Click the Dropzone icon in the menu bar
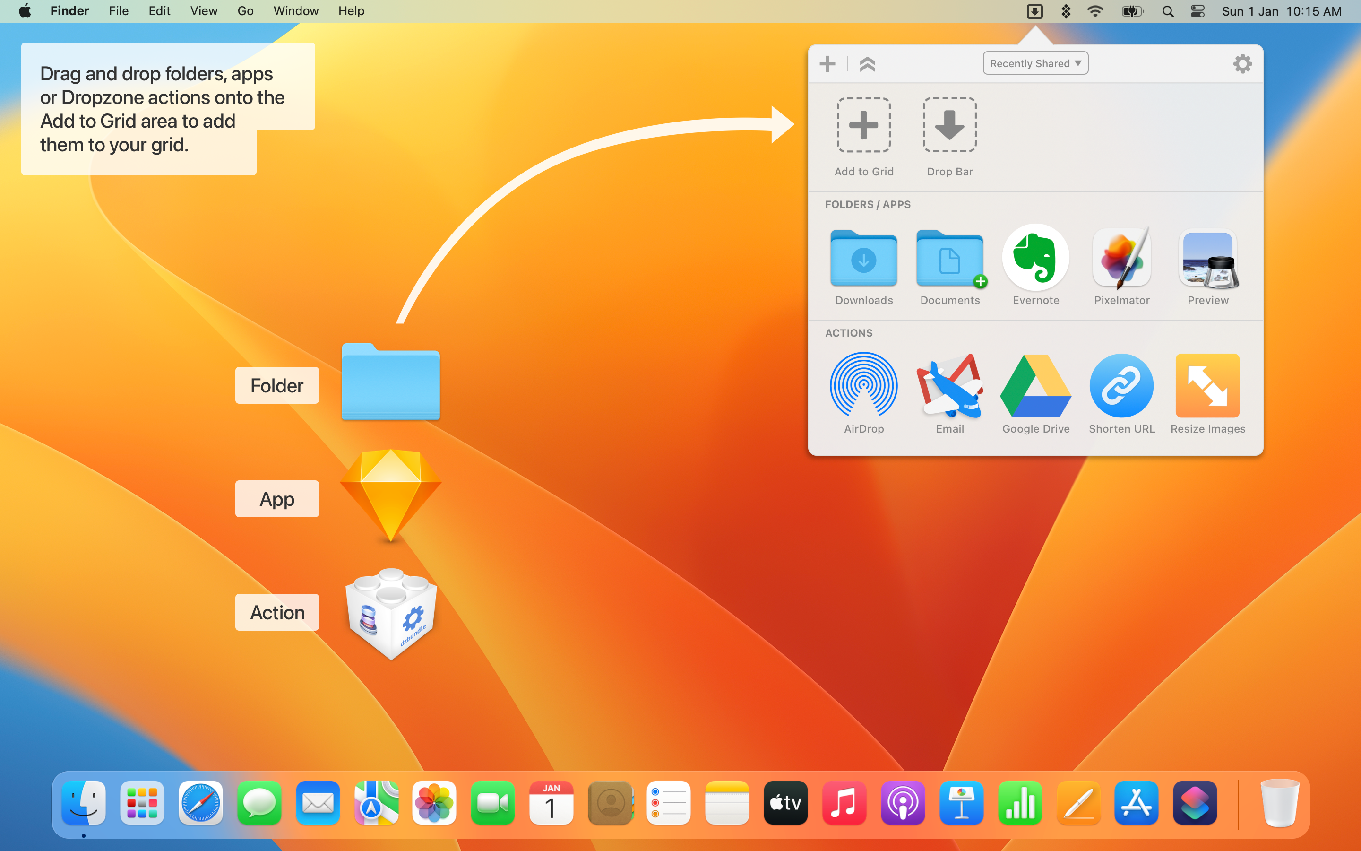1361x851 pixels. (x=1035, y=11)
